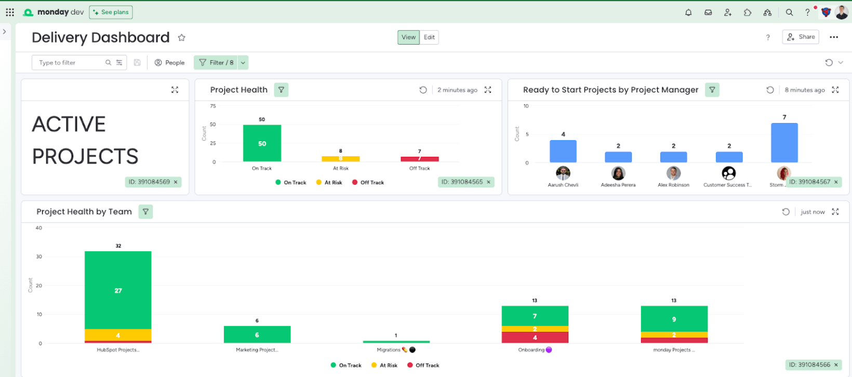Refresh the Project Health by Team widget
This screenshot has width=852, height=377.
coord(786,212)
